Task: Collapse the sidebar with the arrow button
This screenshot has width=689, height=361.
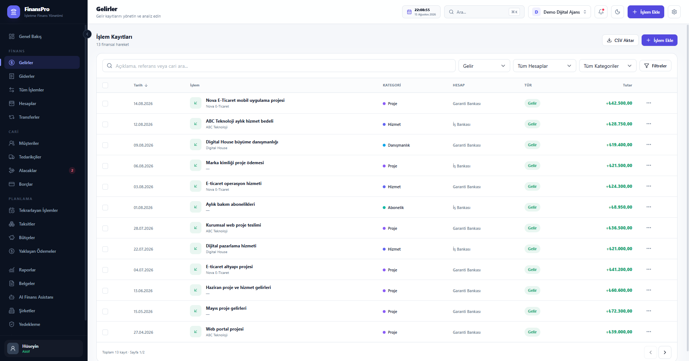Action: coord(87,34)
